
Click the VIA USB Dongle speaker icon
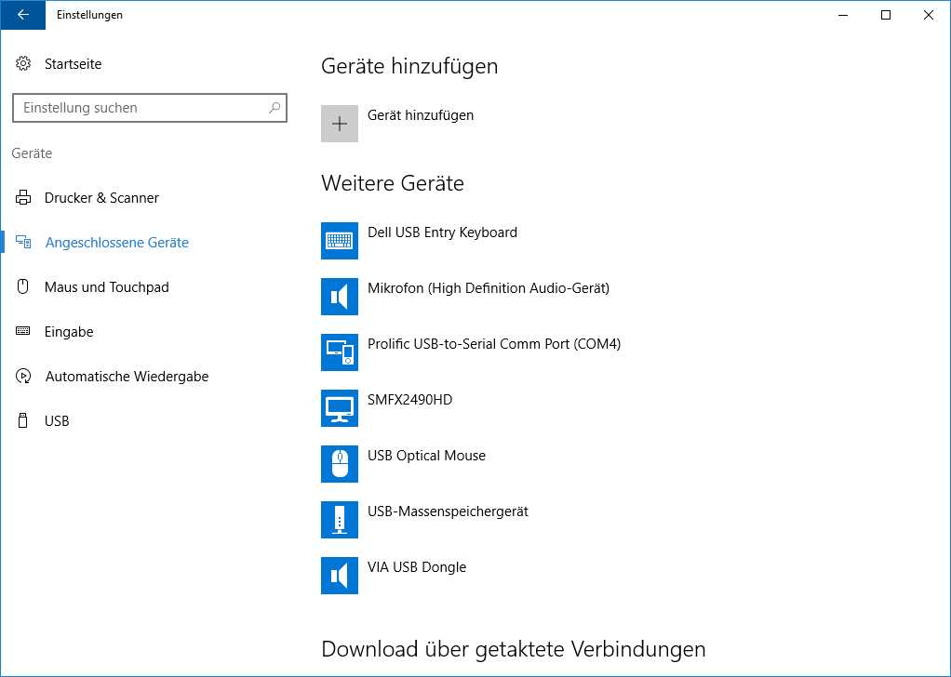tap(340, 576)
